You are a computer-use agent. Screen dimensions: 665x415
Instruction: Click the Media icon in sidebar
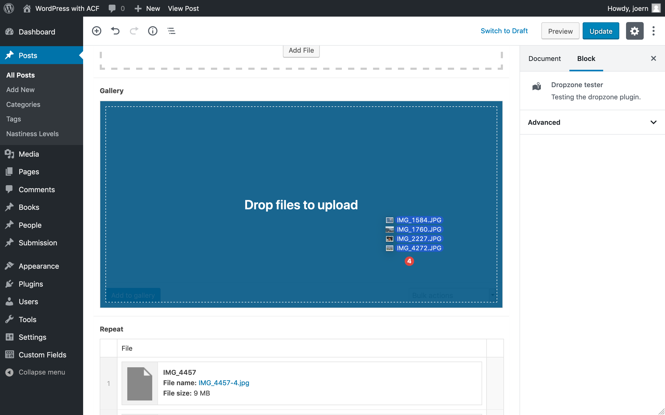click(9, 154)
